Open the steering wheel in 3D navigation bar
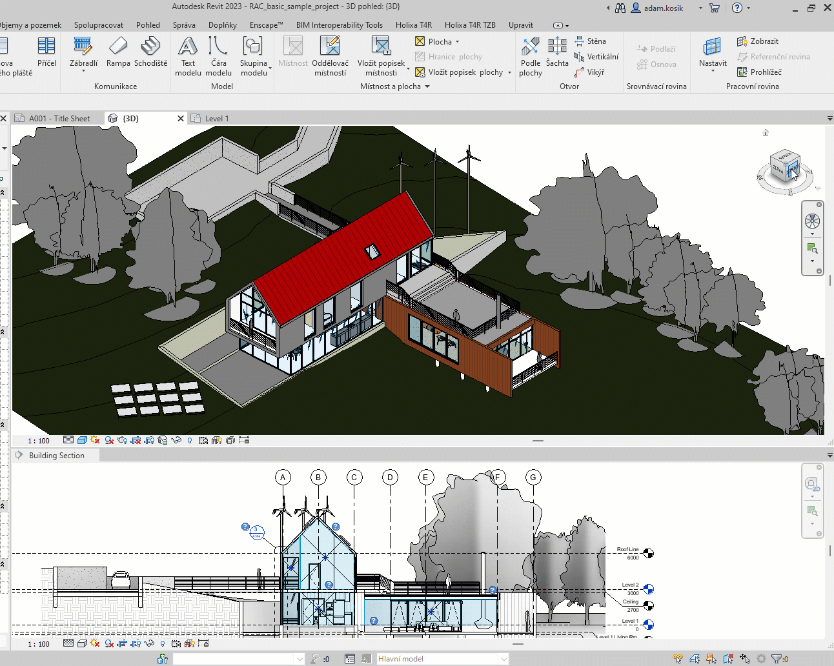 click(812, 221)
